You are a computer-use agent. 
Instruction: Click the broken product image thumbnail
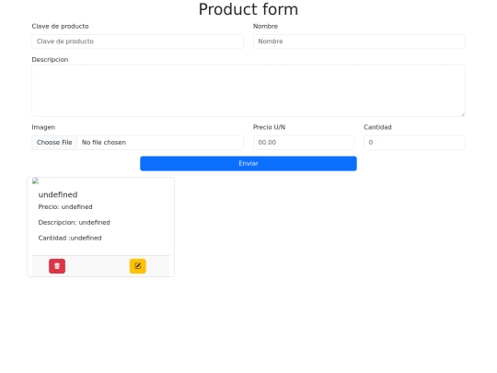coord(36,181)
